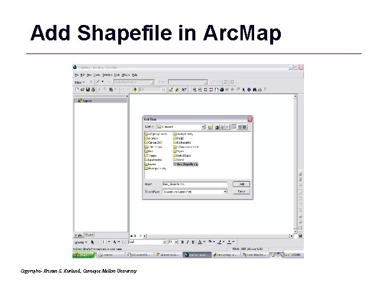Viewport: 380px width, 285px height.
Task: Select the World folder
Action: [x=178, y=160]
